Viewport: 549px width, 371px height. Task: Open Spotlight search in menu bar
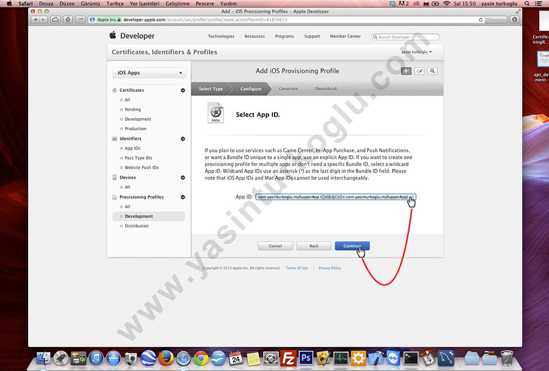tap(527, 3)
